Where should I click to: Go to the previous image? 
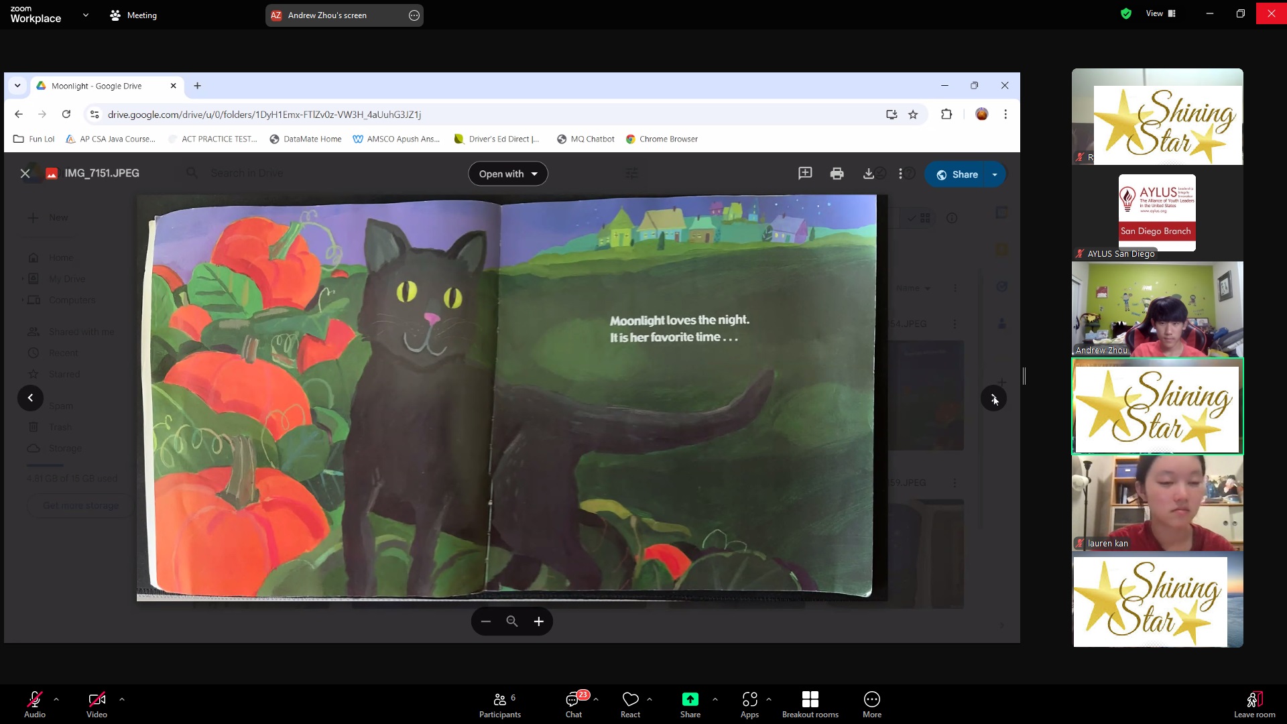point(30,398)
